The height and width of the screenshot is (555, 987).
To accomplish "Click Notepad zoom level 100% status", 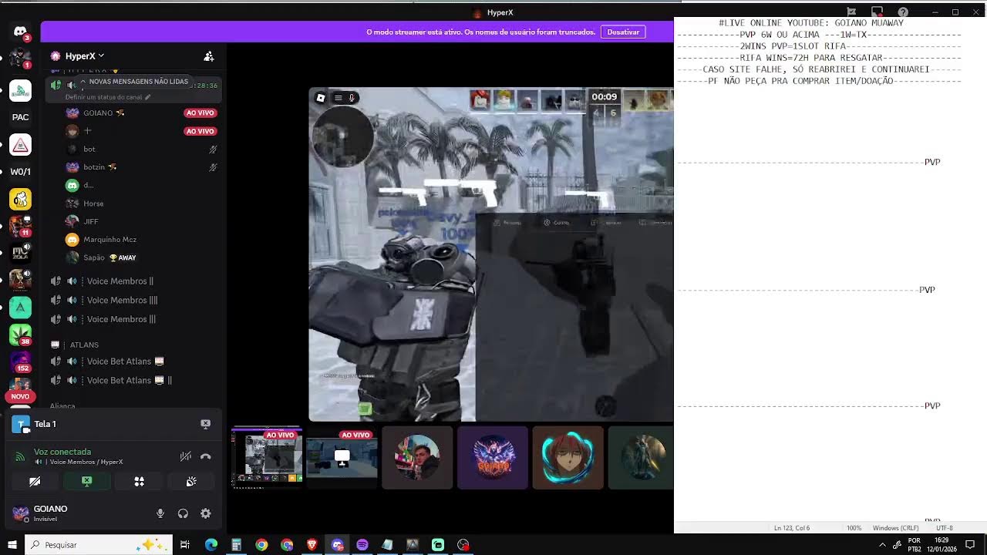I will [x=854, y=528].
